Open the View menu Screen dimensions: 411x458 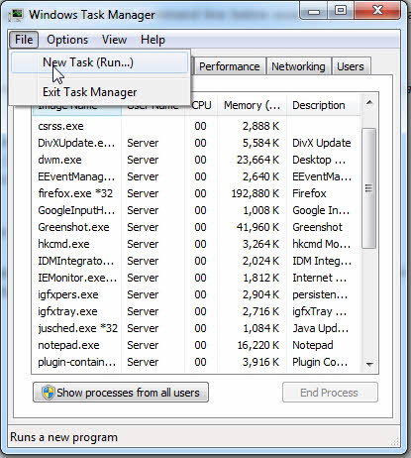(x=114, y=40)
